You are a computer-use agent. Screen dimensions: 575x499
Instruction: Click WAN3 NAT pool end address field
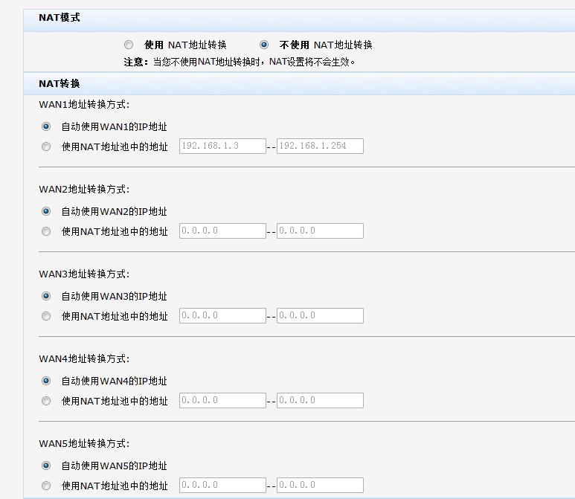tap(320, 315)
